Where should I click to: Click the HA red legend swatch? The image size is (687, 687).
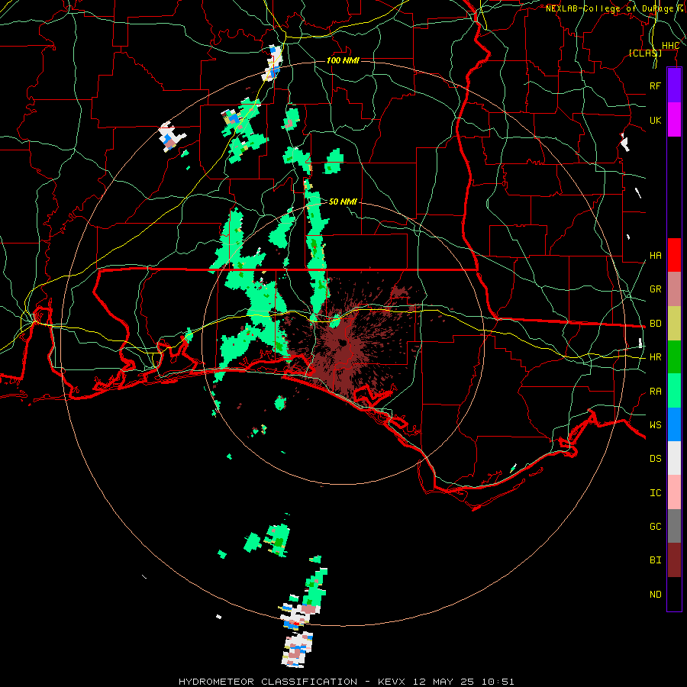[674, 255]
